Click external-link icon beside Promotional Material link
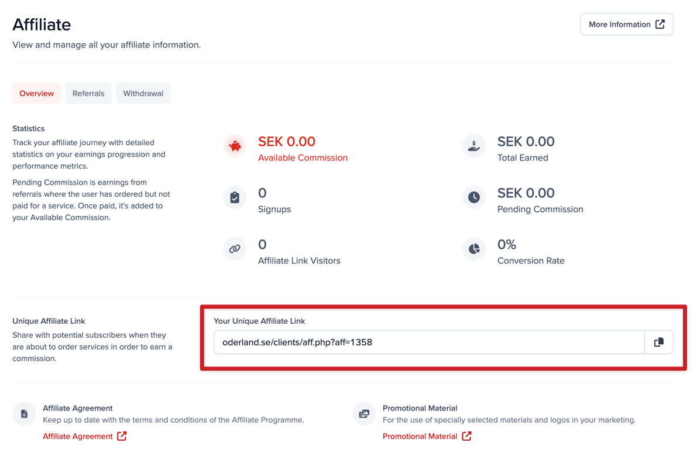693x473 pixels. (x=466, y=436)
